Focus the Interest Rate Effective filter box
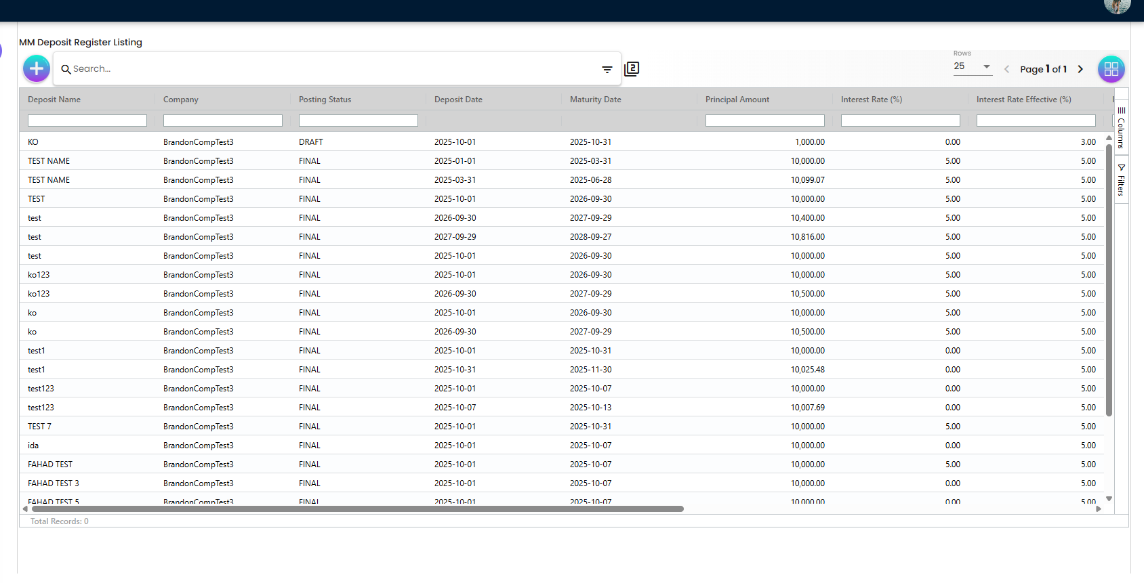1144x583 pixels. pos(1036,121)
